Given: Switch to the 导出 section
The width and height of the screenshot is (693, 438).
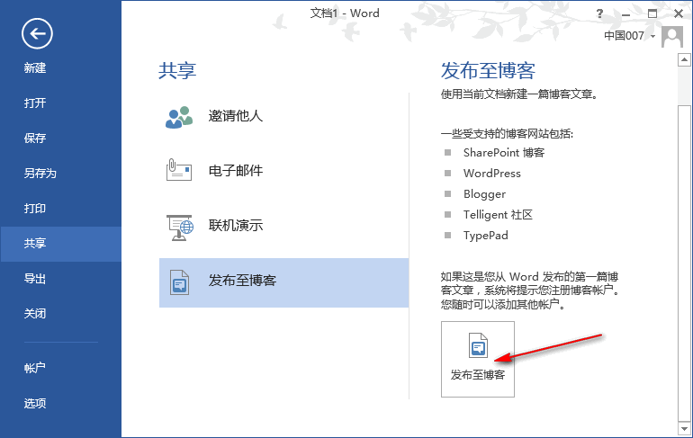Looking at the screenshot, I should [35, 279].
